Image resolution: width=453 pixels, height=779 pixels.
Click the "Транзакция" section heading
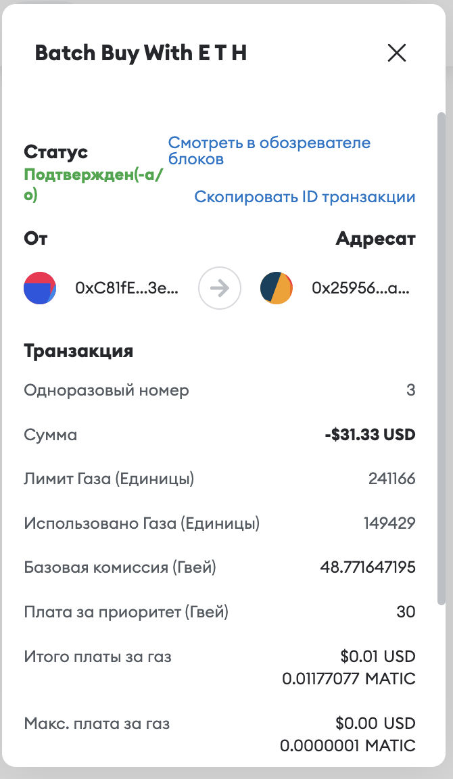click(78, 351)
